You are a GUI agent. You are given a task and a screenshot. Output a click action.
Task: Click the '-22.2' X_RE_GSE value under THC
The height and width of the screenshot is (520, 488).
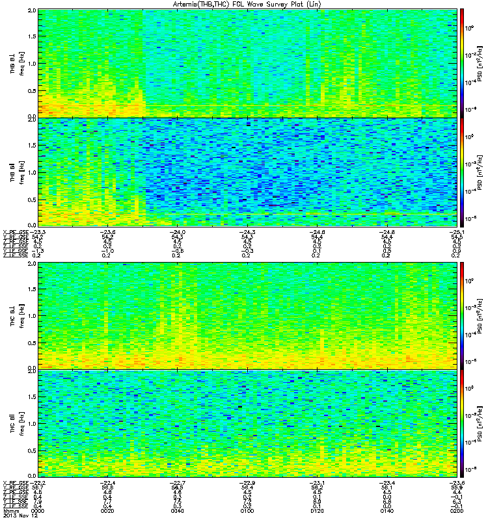point(38,483)
